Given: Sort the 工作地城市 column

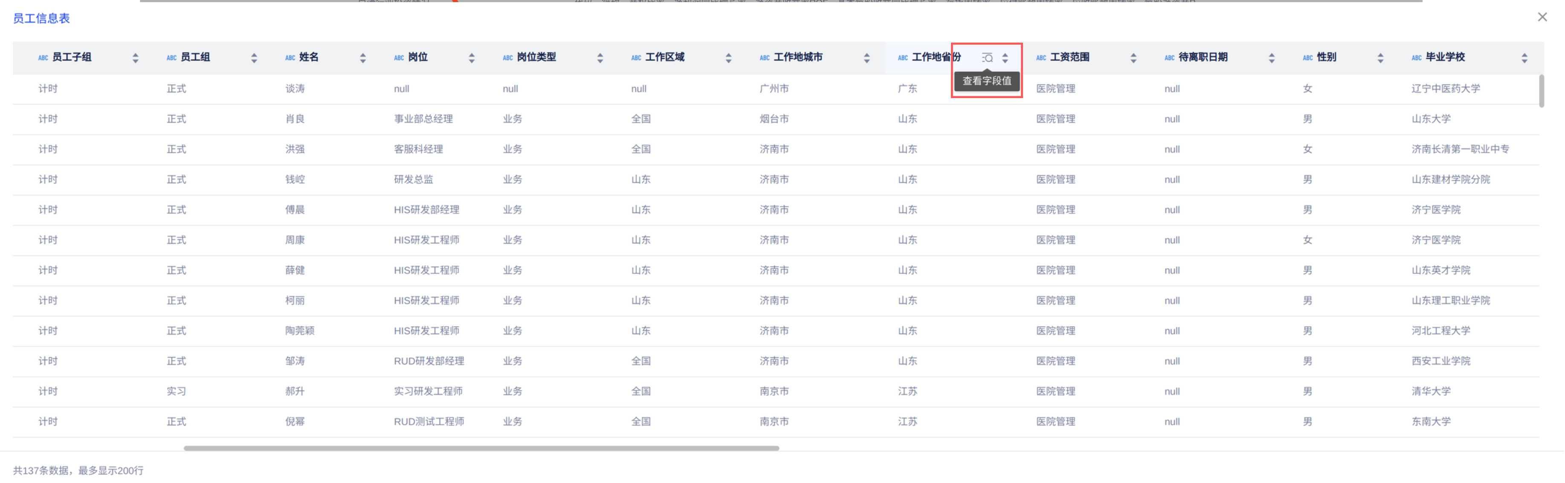Looking at the screenshot, I should [x=867, y=58].
